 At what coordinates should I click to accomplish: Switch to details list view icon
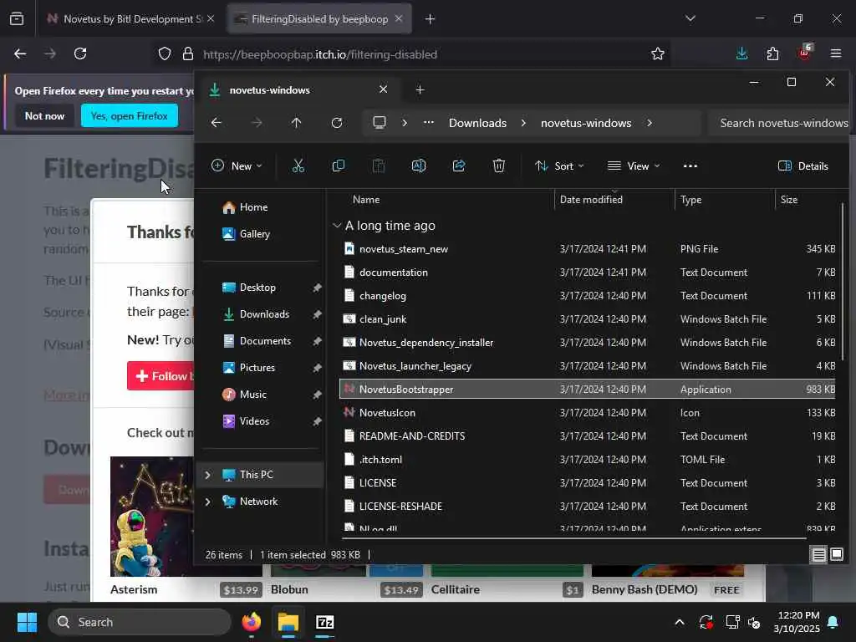tap(819, 555)
